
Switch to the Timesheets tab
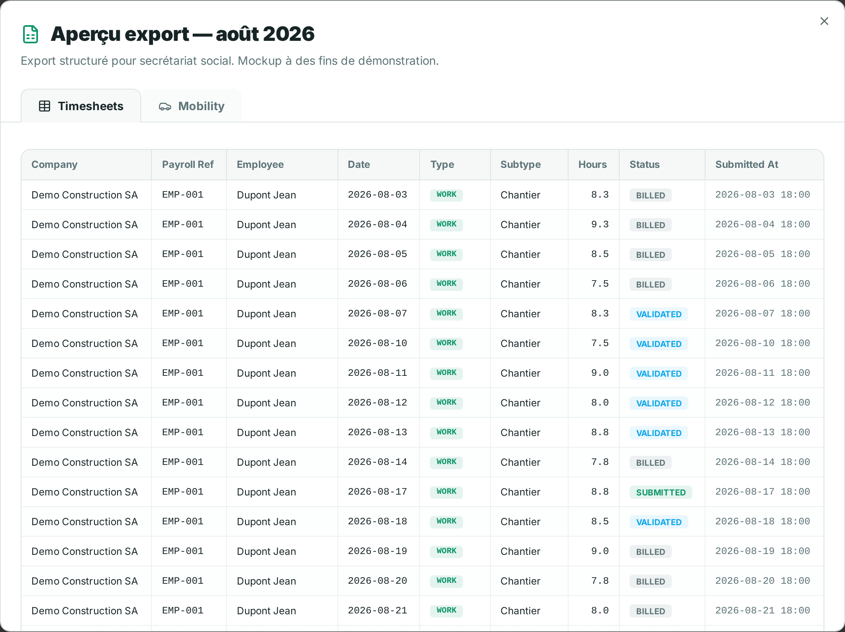pyautogui.click(x=81, y=106)
